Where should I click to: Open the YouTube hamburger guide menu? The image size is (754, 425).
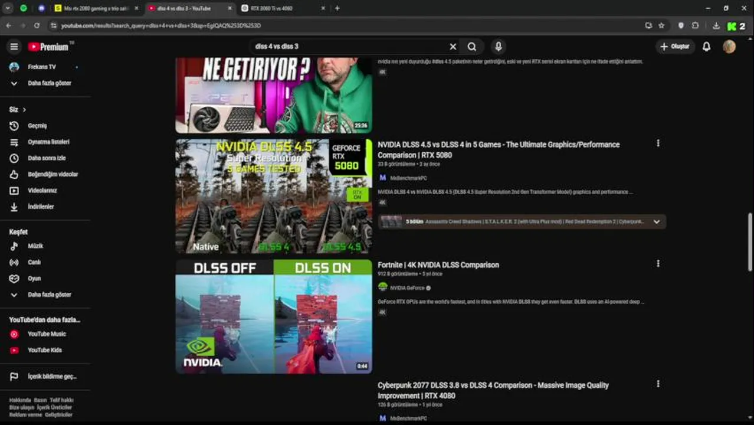point(14,47)
